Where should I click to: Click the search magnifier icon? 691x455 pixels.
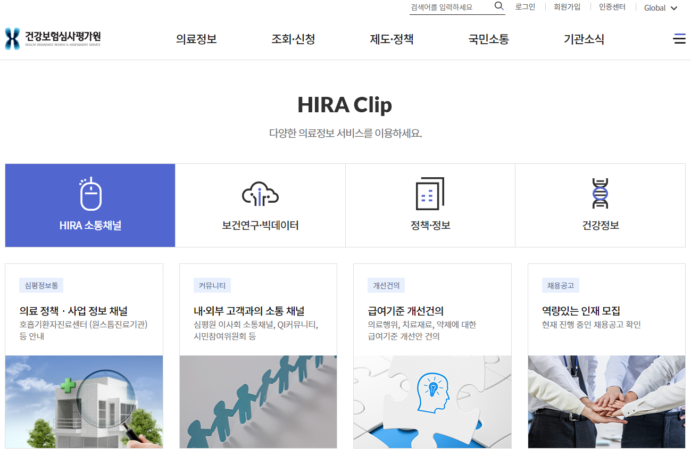[499, 6]
